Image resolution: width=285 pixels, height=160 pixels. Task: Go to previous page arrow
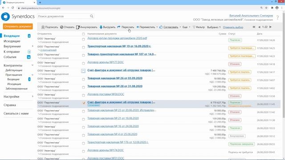[x=259, y=27]
